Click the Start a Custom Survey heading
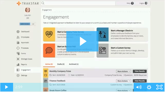This screenshot has height=92, width=165. coord(121,48)
